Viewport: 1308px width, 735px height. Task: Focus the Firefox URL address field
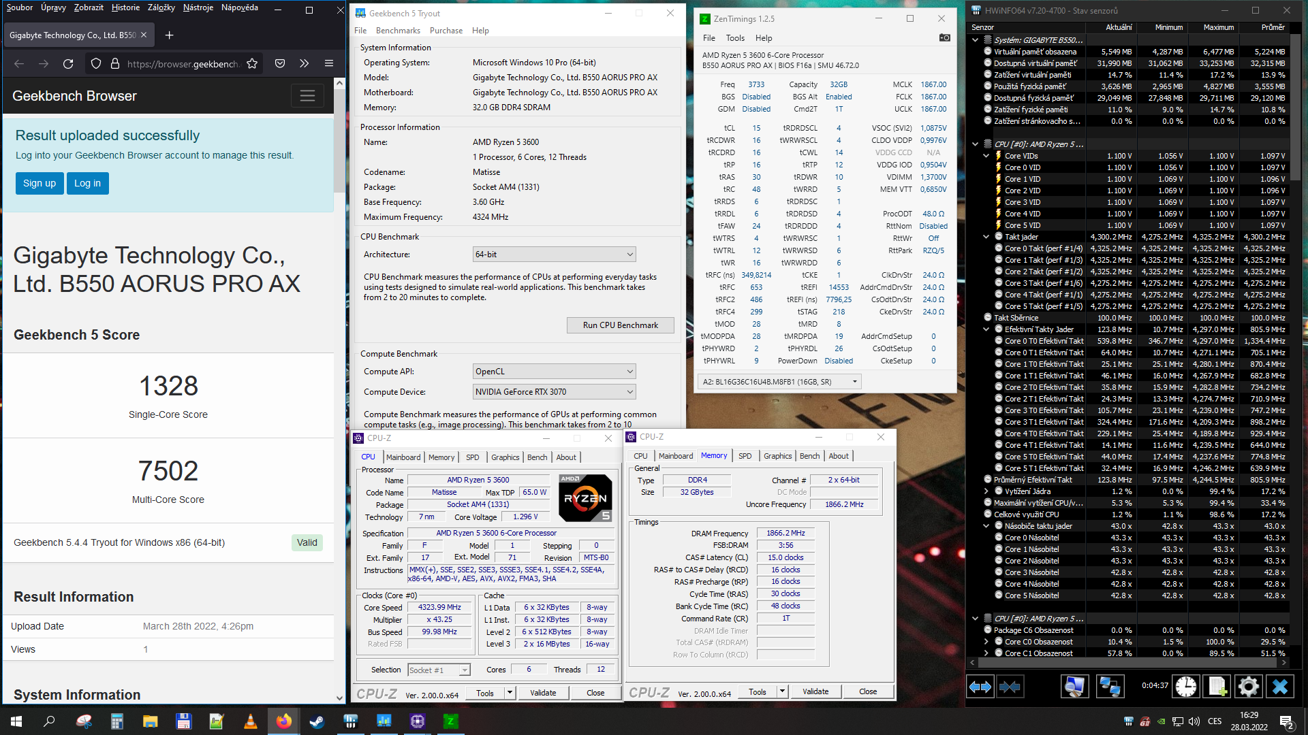coord(183,64)
